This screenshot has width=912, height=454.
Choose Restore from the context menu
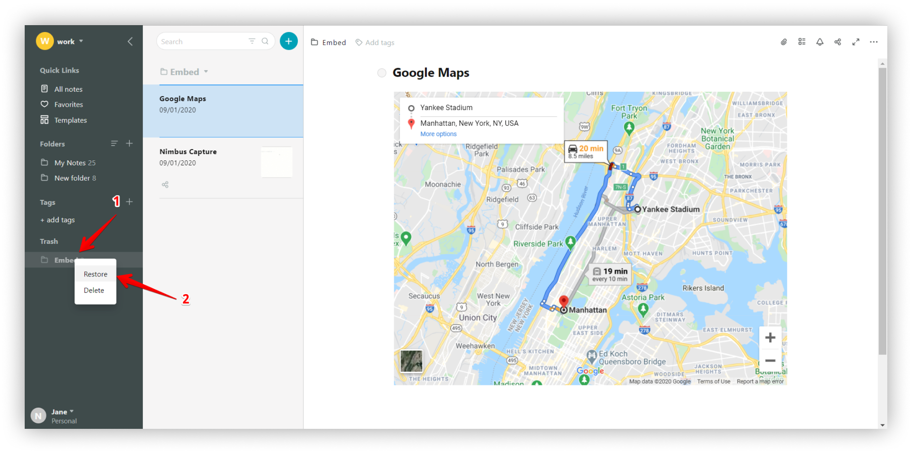pyautogui.click(x=95, y=274)
